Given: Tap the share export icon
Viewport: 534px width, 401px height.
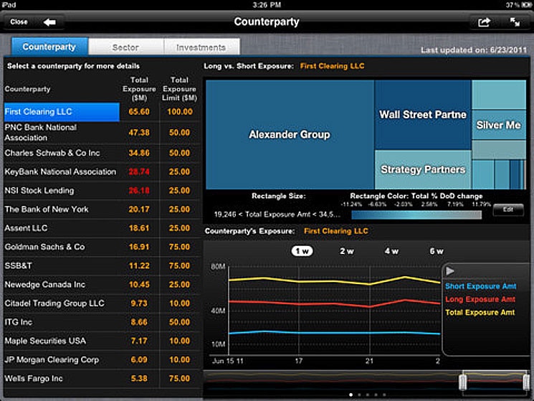Looking at the screenshot, I should (x=484, y=22).
